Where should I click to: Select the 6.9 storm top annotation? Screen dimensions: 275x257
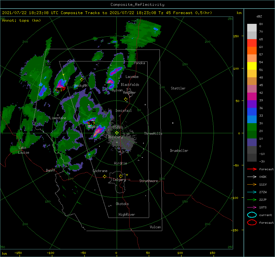tap(91, 123)
